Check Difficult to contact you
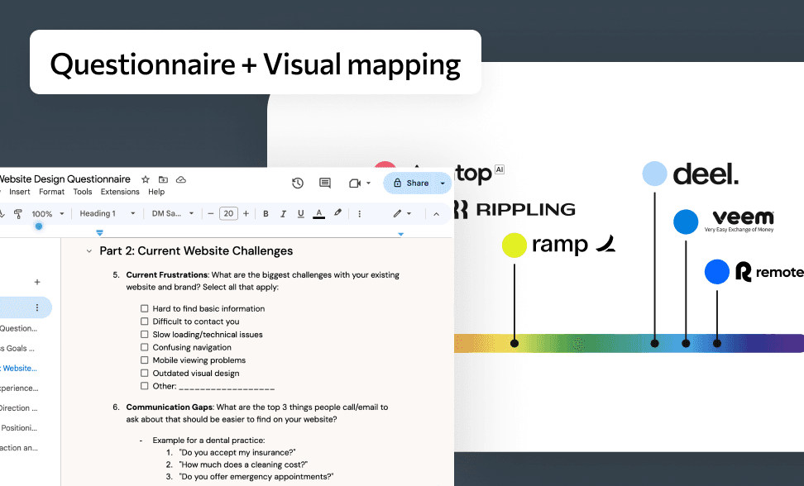This screenshot has width=804, height=486. click(145, 322)
